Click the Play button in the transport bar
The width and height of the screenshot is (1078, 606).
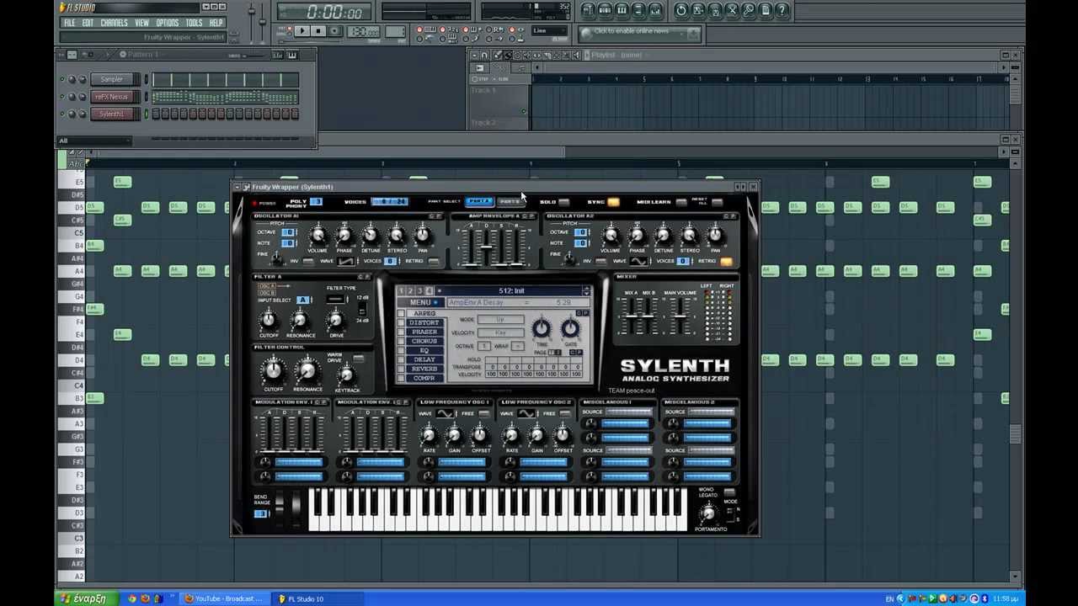pos(302,31)
